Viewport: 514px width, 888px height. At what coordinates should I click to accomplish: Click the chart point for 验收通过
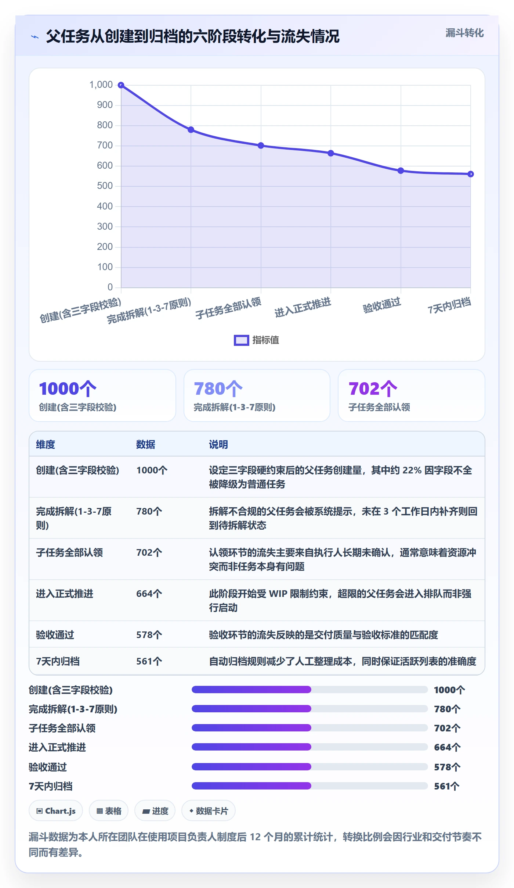pos(401,171)
